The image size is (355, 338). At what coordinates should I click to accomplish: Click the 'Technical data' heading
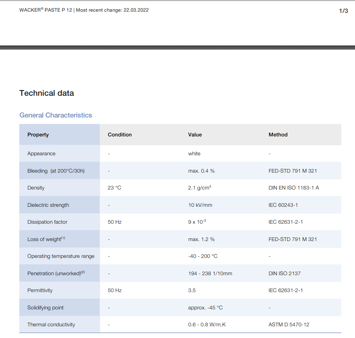pyautogui.click(x=47, y=93)
